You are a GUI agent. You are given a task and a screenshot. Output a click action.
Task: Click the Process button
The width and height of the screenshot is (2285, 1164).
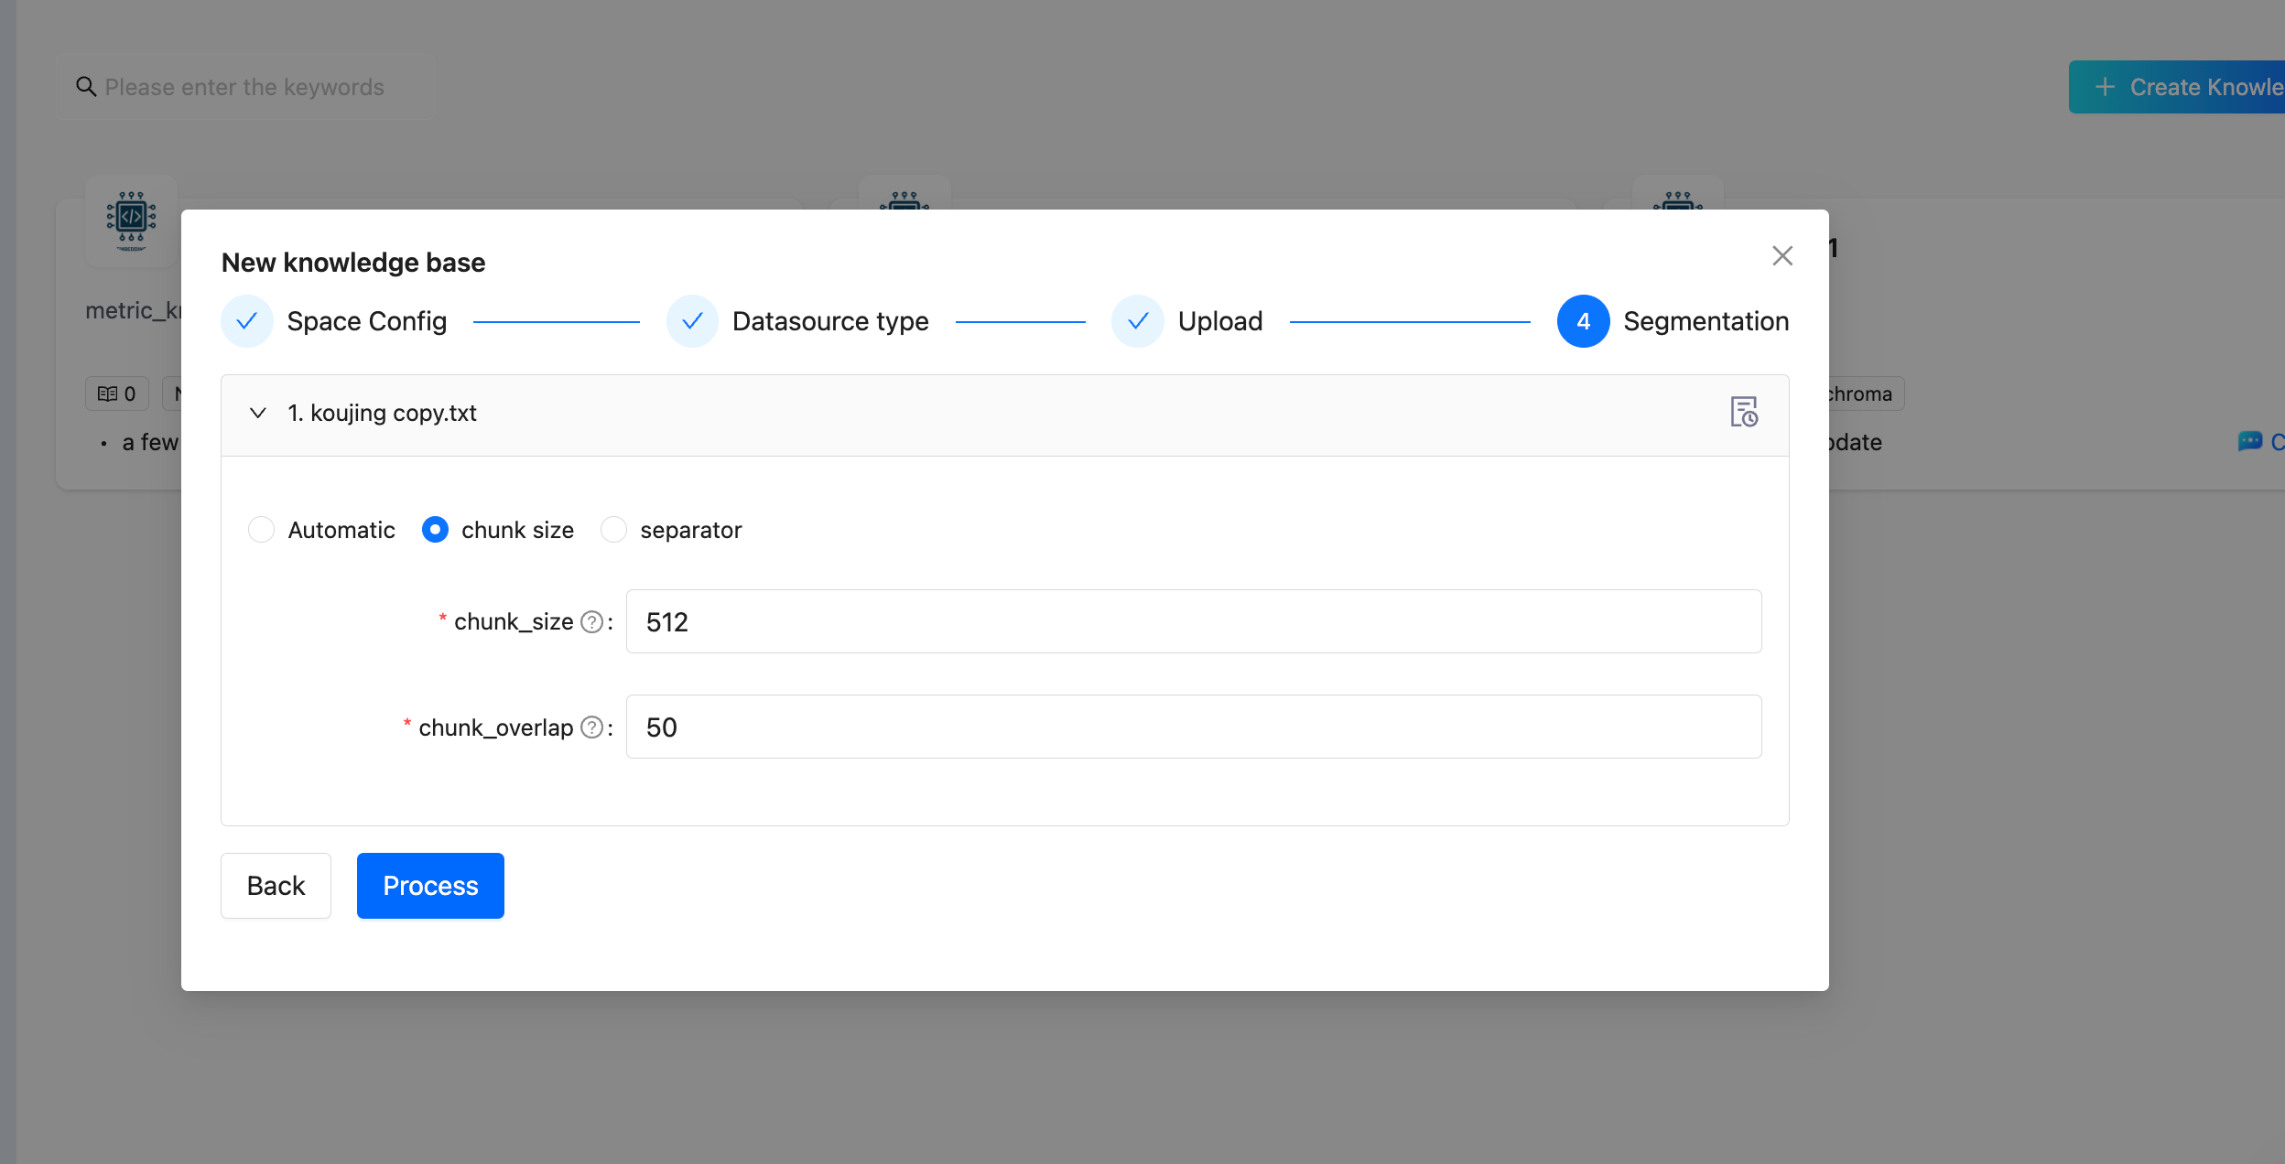430,886
